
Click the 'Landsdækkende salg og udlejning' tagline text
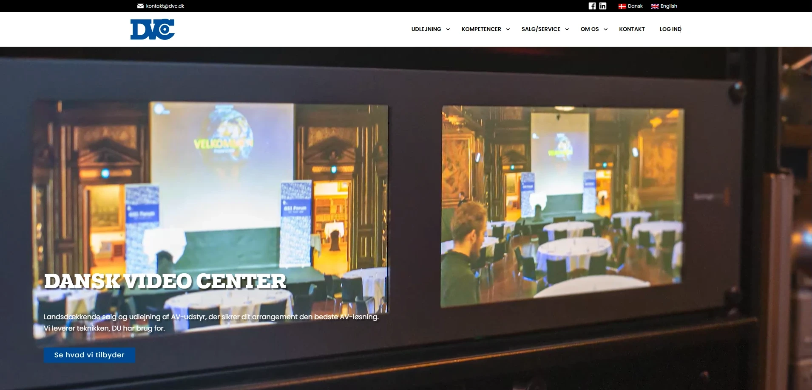coord(211,317)
